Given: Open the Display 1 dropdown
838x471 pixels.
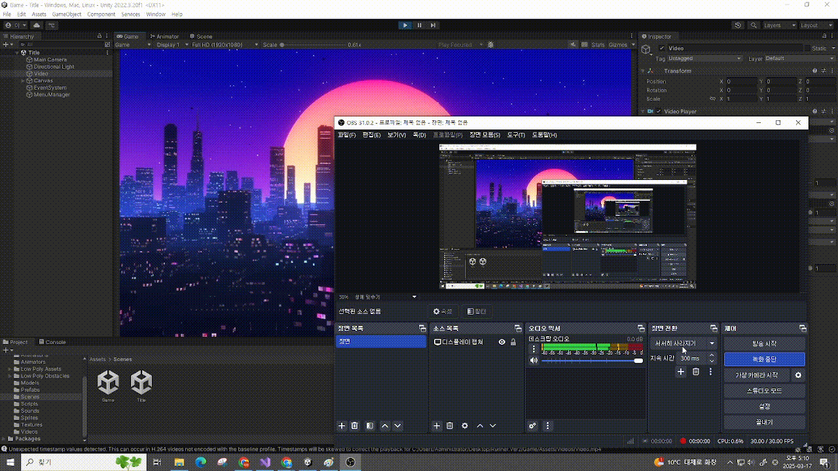Looking at the screenshot, I should [x=171, y=44].
